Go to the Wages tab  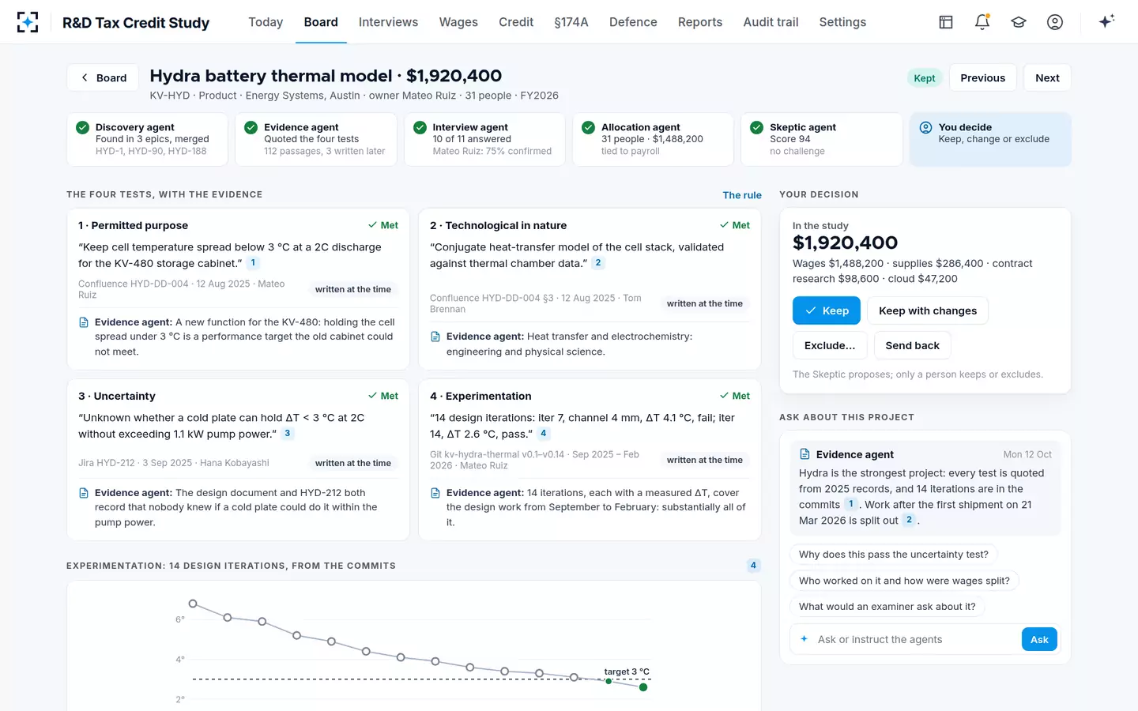click(458, 22)
